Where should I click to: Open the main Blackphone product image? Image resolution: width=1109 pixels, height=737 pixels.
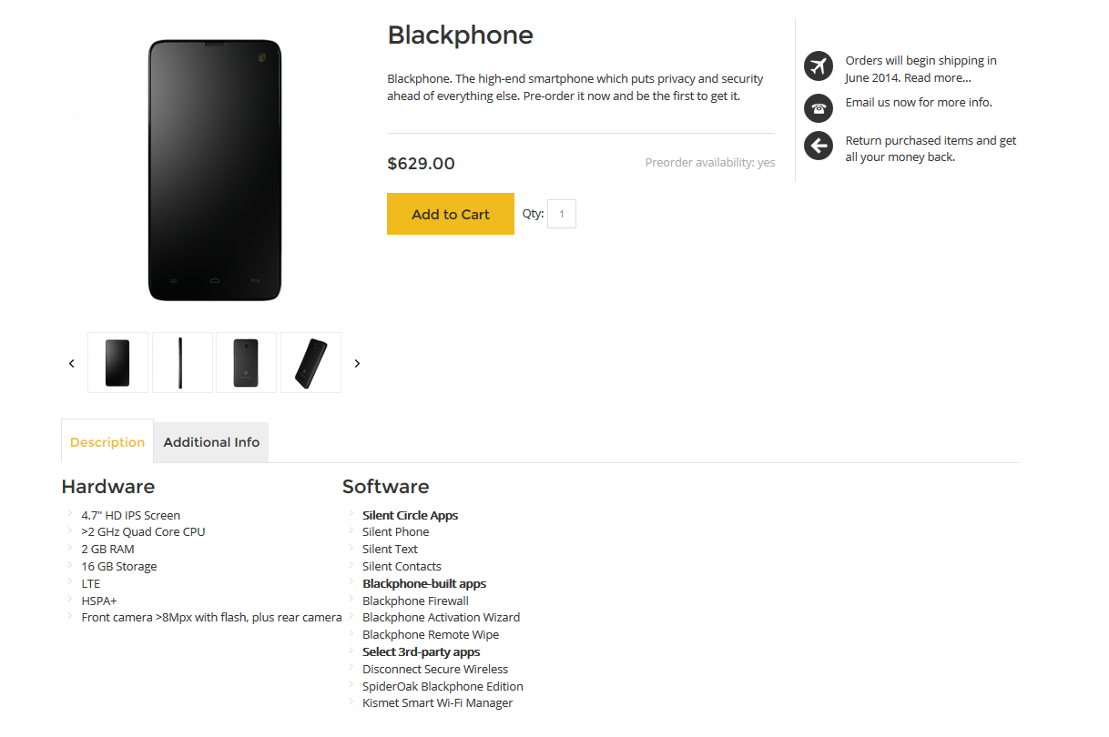215,170
